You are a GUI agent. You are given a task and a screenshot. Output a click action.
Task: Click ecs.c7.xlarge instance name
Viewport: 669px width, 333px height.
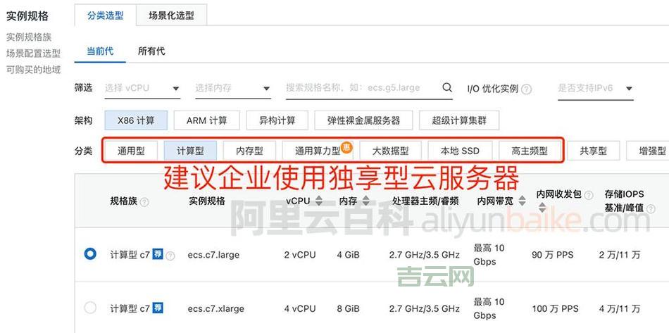[216, 308]
